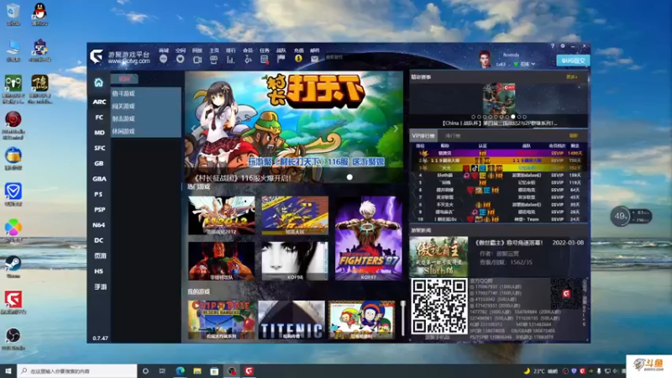Open the settings gear icon in title bar

[563, 46]
